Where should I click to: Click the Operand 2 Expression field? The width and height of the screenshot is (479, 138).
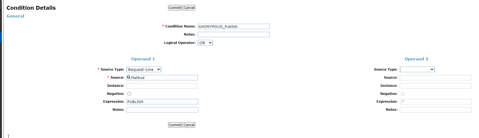(436, 102)
